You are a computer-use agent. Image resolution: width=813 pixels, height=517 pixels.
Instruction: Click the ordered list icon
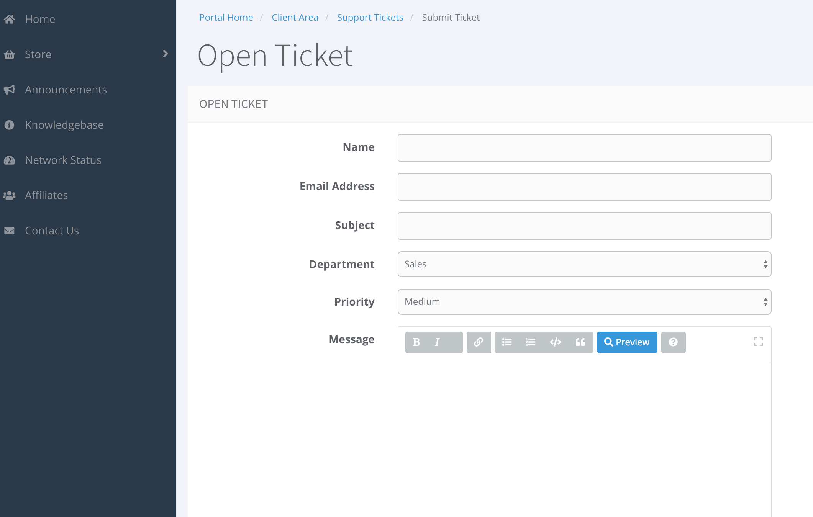[x=530, y=342]
